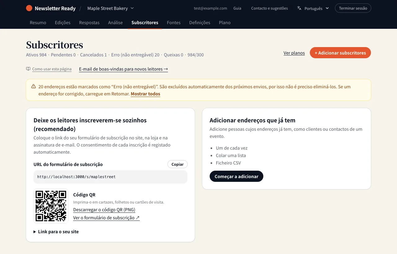The width and height of the screenshot is (397, 254).
Task: Open the E-mail de boas-vindas link
Action: (123, 69)
